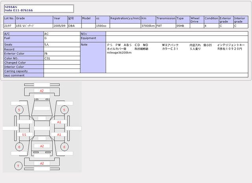Select the Wheel Drive column header
This screenshot has height=183, width=252.
pos(197,20)
